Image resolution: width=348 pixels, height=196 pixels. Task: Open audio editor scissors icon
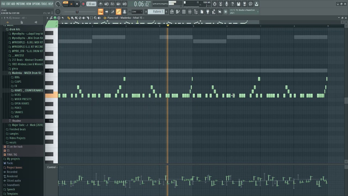(x=220, y=4)
